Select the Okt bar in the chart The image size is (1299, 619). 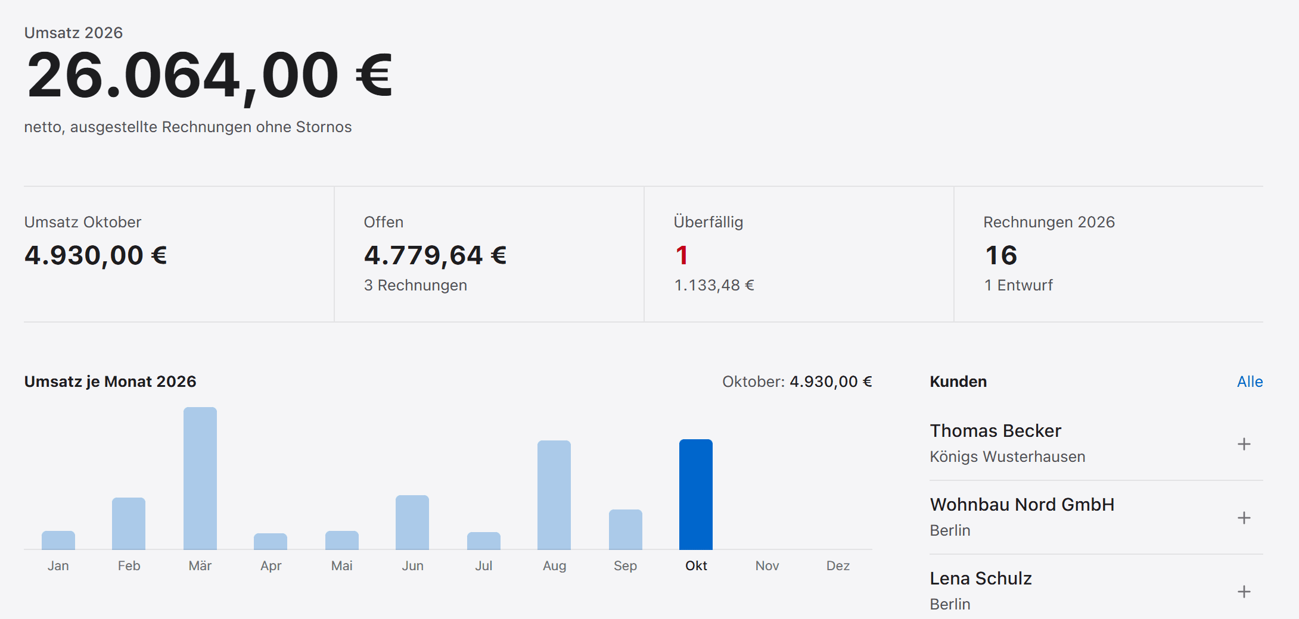pos(696,494)
